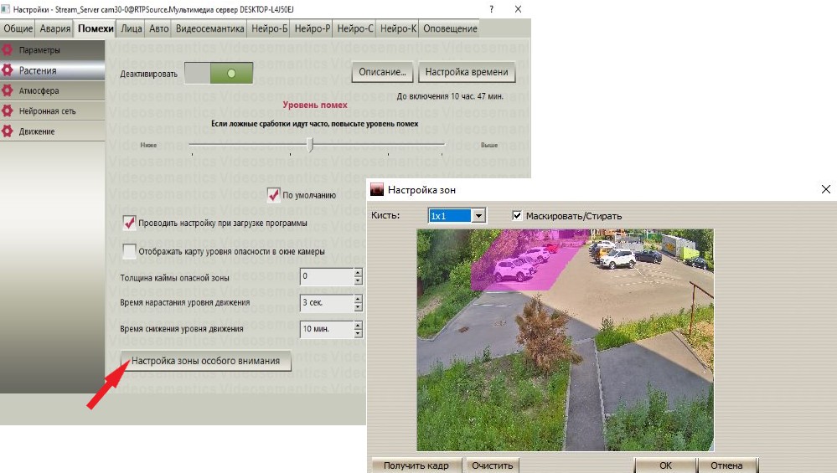The height and width of the screenshot is (473, 837).
Task: Click Отмена in Настройка зон
Action: coord(726,465)
